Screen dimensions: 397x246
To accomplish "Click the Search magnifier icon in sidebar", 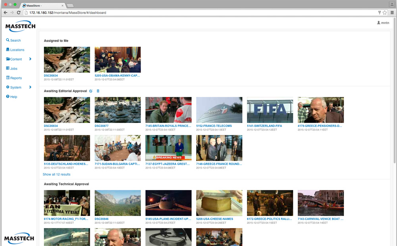I will point(8,40).
